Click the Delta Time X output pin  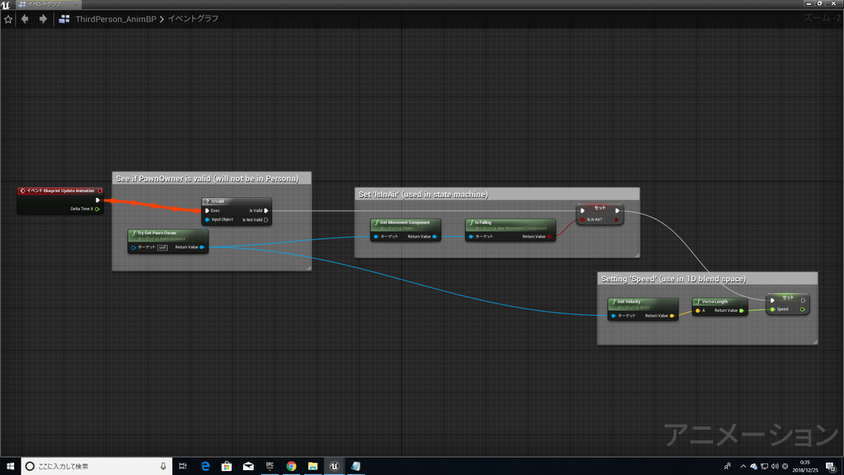point(97,209)
